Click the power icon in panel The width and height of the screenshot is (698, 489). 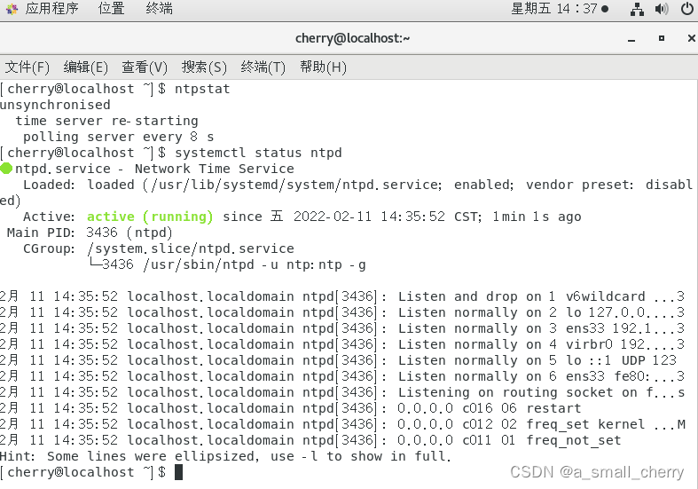[x=687, y=9]
